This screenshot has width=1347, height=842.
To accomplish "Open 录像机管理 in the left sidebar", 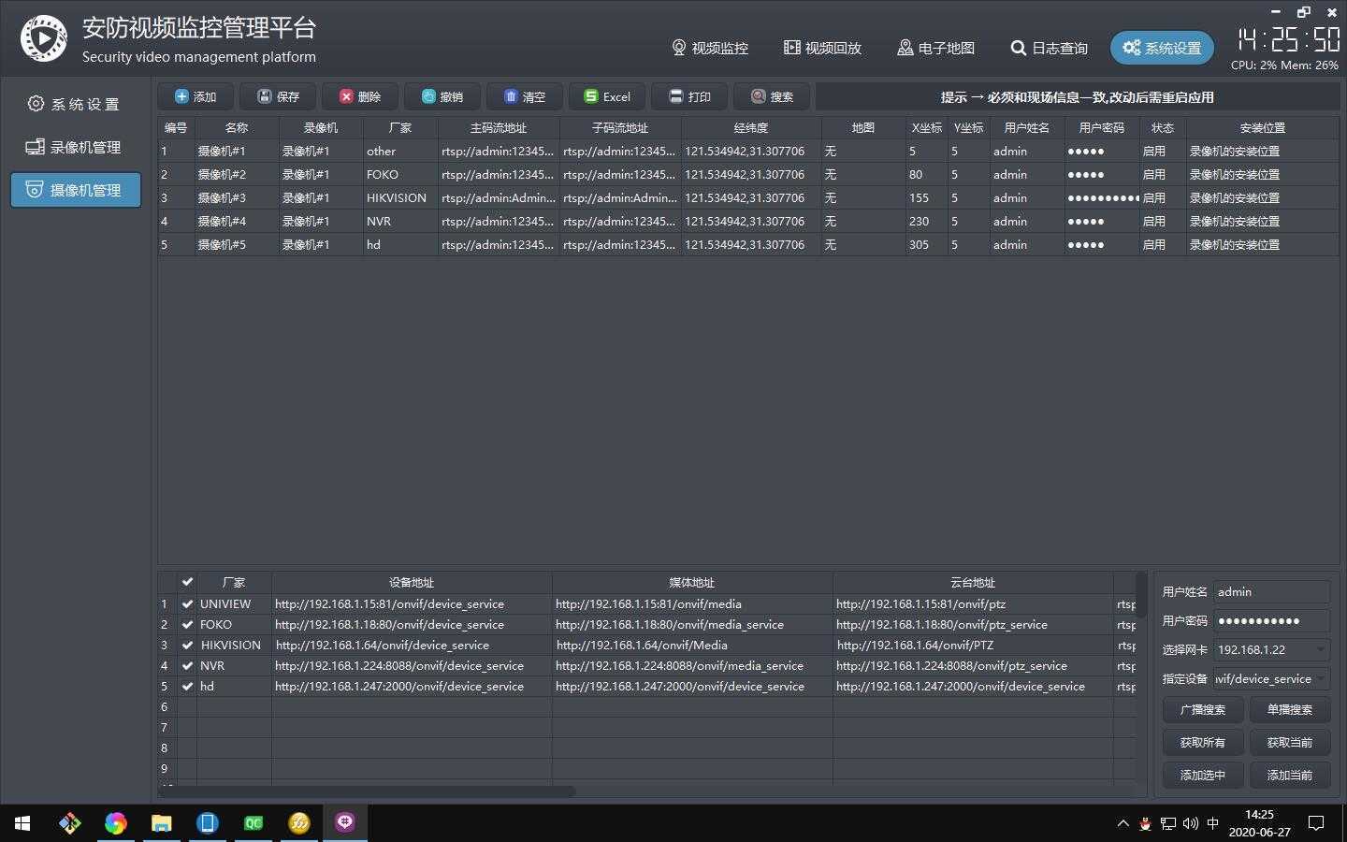I will [75, 147].
